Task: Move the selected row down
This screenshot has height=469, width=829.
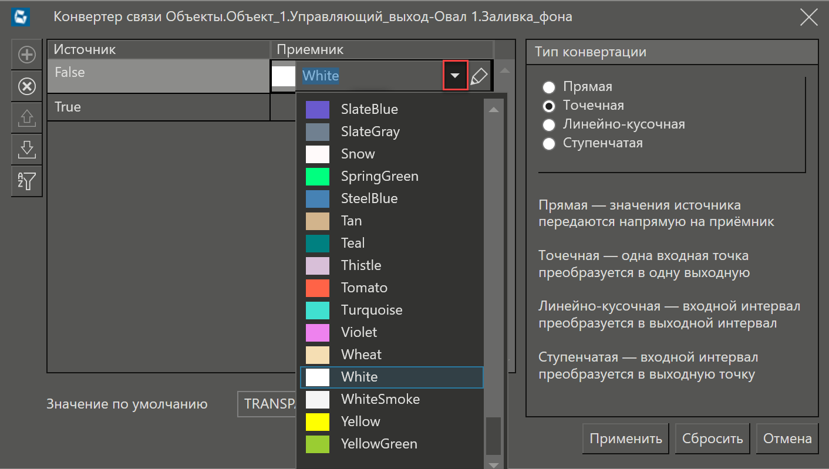Action: tap(26, 149)
